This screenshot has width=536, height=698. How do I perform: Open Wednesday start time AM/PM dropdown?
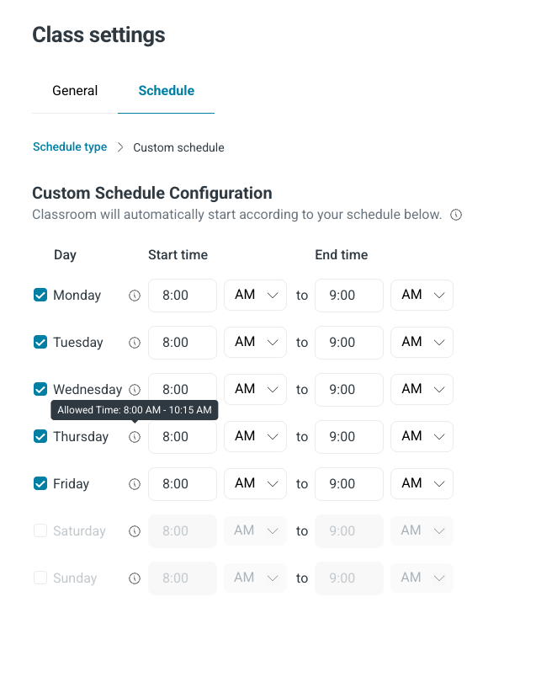[x=255, y=390]
